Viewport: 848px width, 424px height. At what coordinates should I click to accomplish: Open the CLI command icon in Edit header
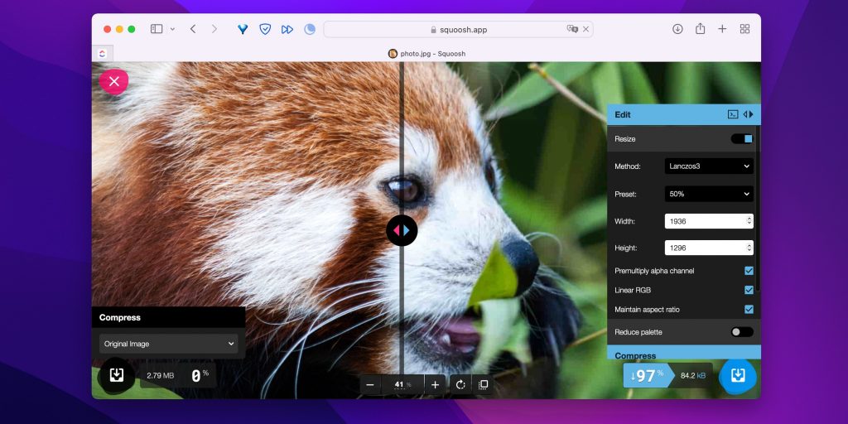click(732, 114)
